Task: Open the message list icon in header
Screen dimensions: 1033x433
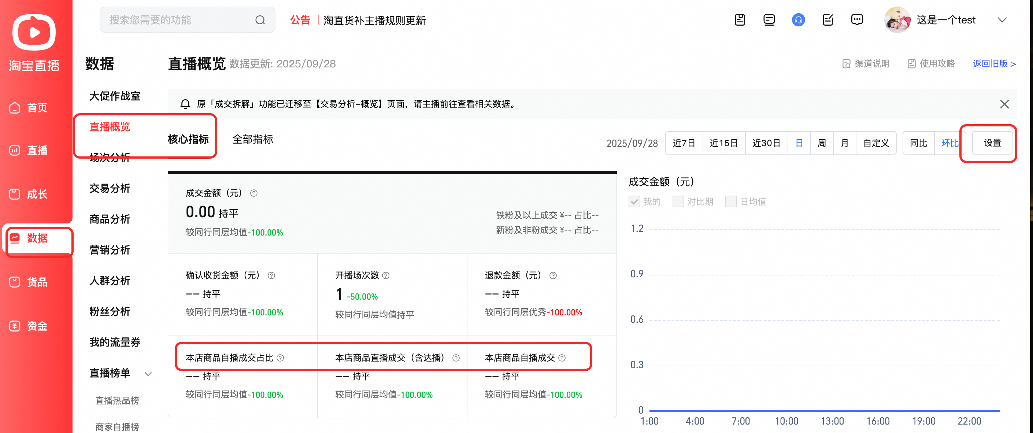Action: click(769, 20)
